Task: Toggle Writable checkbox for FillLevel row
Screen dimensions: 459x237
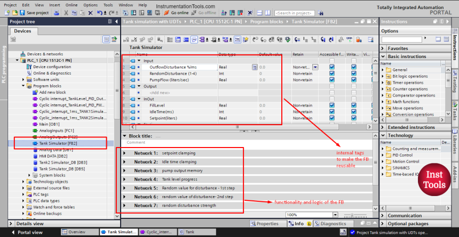Action: pyautogui.click(x=354, y=105)
